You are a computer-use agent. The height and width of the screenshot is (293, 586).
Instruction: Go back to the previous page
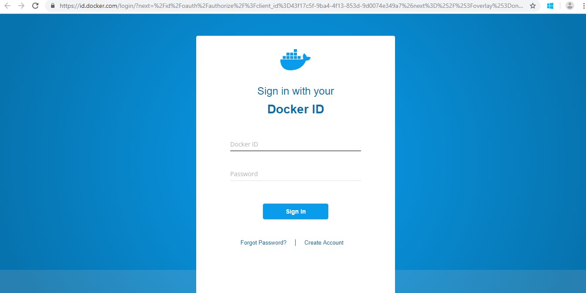(x=7, y=6)
